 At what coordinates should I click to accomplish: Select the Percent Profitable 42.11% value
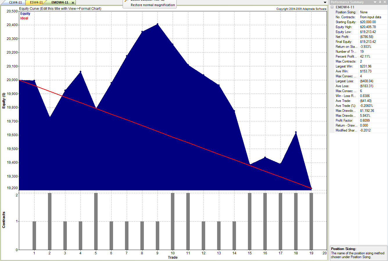(365, 56)
